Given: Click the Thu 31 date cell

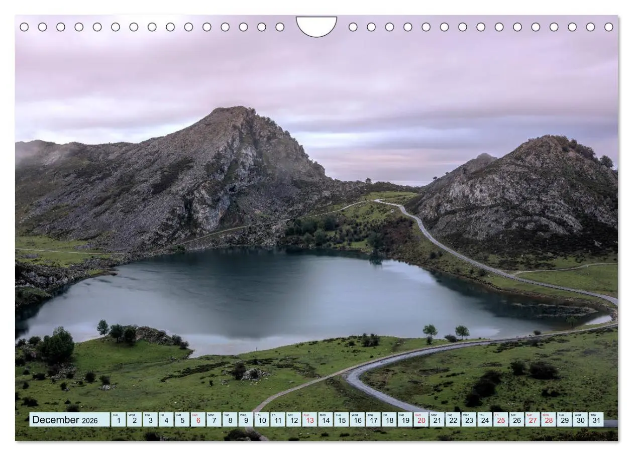Looking at the screenshot, I should [x=596, y=420].
